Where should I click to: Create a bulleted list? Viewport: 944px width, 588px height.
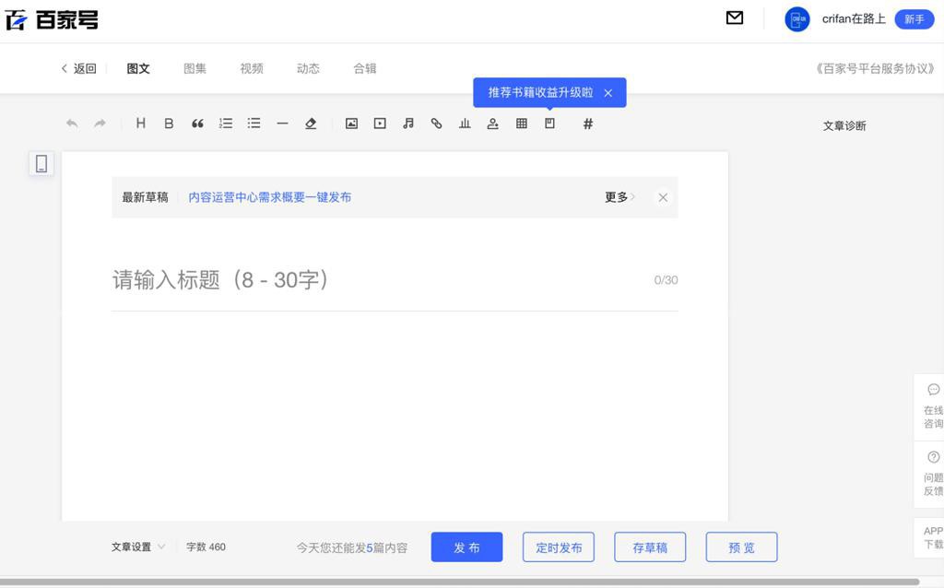(254, 123)
